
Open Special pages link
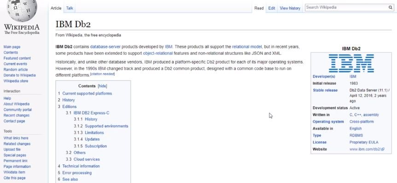pos(15,155)
